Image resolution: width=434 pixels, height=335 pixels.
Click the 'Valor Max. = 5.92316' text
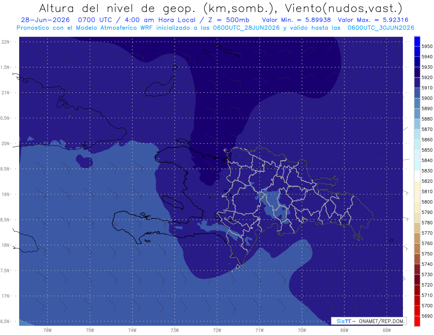(373, 20)
